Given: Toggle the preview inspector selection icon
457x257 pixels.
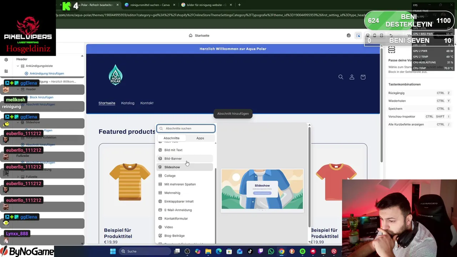Looking at the screenshot, I should pos(358,35).
